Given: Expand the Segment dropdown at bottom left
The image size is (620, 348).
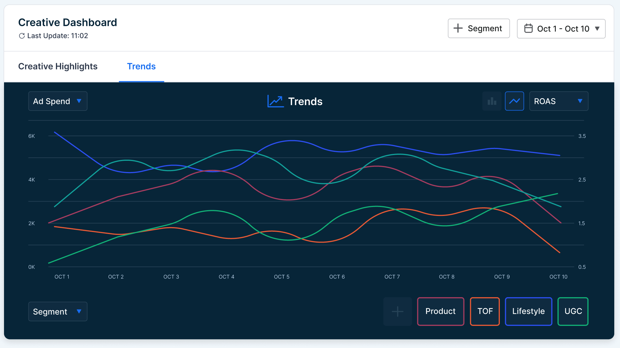Looking at the screenshot, I should [57, 311].
